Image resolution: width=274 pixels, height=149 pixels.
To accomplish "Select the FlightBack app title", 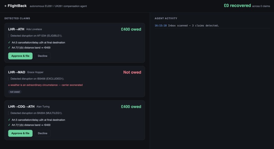I will pyautogui.click(x=17, y=6).
